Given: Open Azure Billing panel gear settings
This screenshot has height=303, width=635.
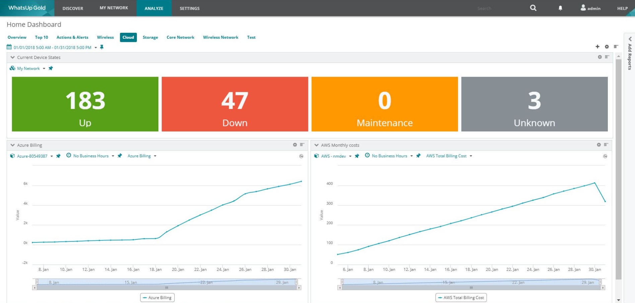Looking at the screenshot, I should click(x=295, y=145).
